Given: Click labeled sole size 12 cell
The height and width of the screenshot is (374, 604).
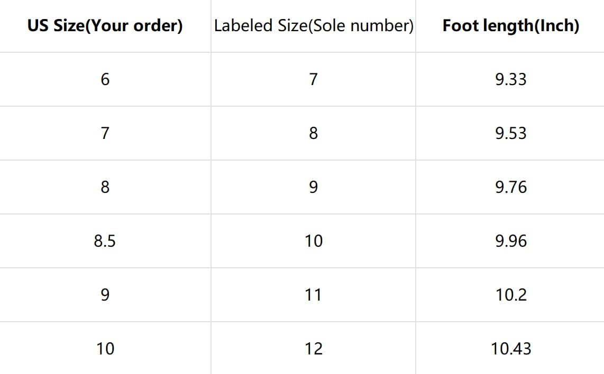Looking at the screenshot, I should (x=313, y=349).
